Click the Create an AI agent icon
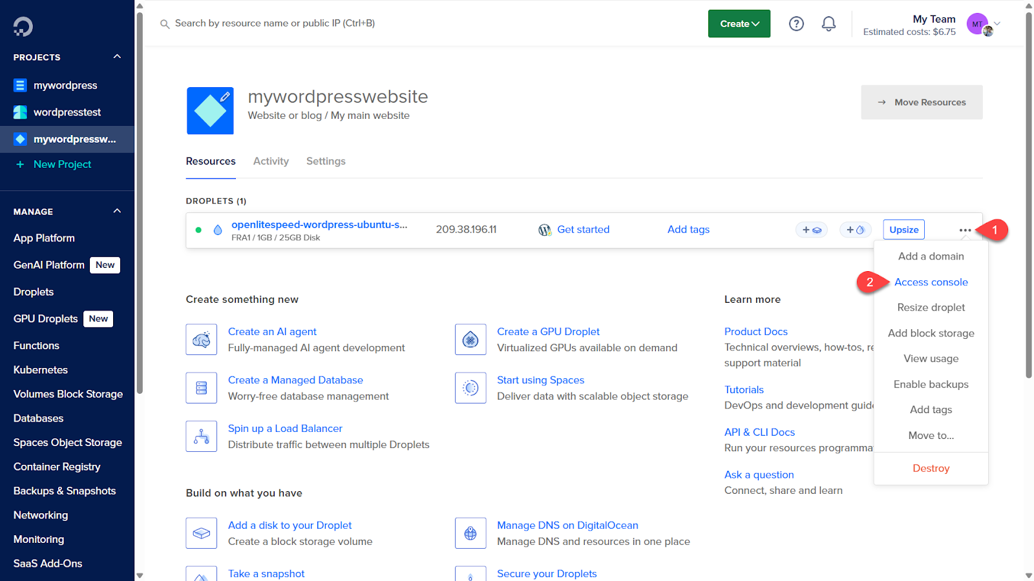This screenshot has width=1034, height=581. tap(202, 340)
